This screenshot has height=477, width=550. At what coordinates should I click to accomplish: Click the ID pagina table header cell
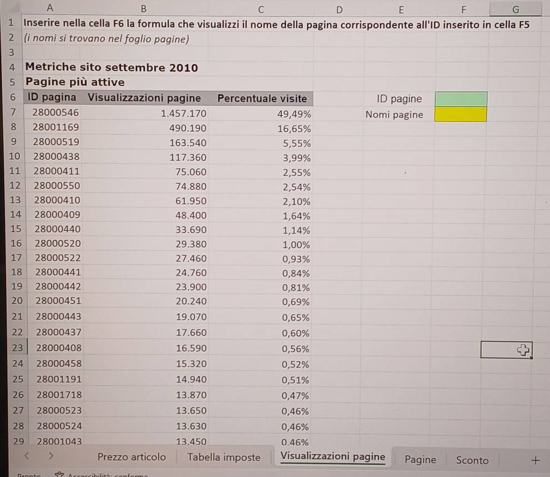tap(52, 98)
